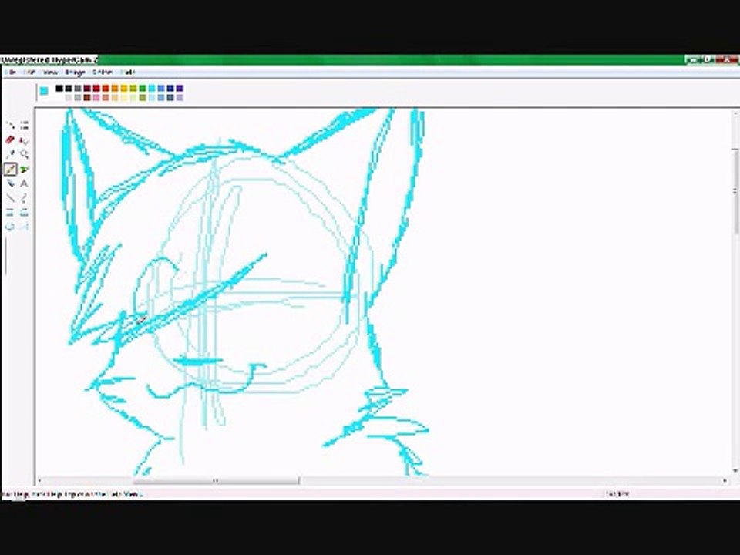Open the Edit menu
740x555 pixels.
point(30,72)
